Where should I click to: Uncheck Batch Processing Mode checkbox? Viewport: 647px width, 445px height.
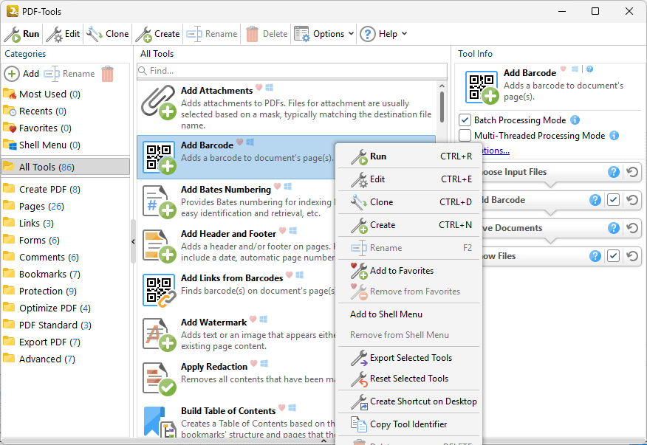coord(465,120)
